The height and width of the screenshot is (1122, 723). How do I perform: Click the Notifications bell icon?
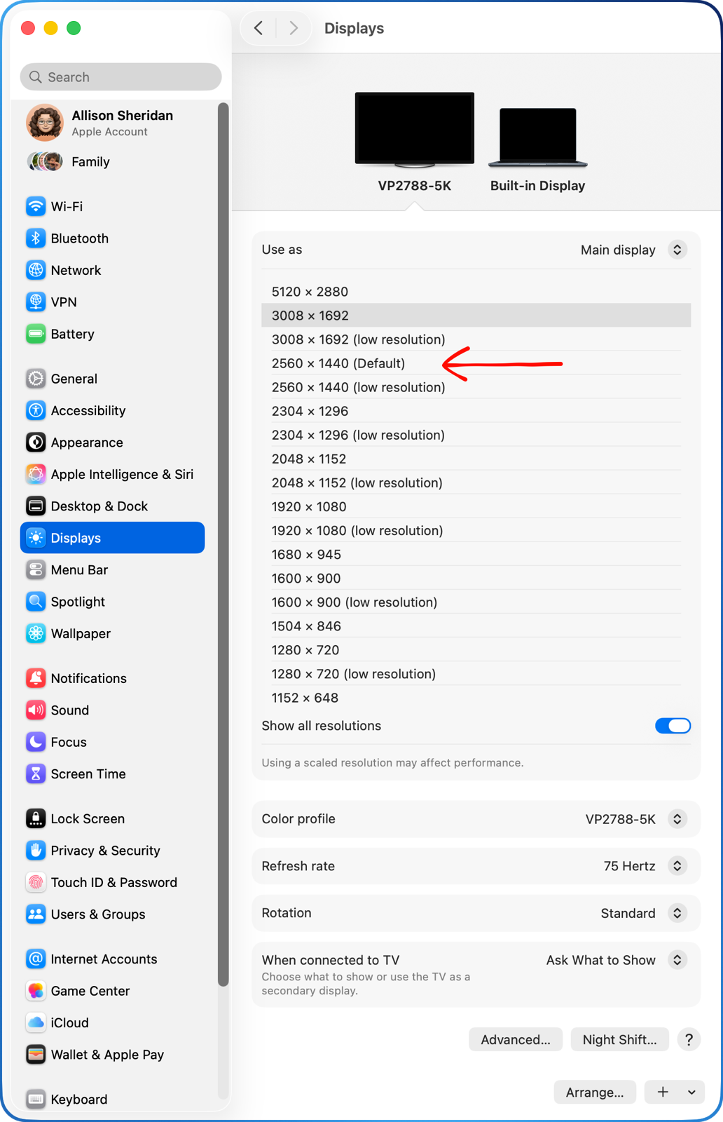36,678
